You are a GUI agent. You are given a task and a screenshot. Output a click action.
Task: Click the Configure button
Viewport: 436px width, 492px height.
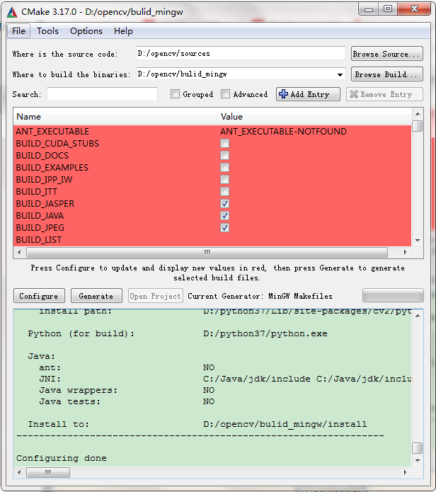[x=39, y=296]
